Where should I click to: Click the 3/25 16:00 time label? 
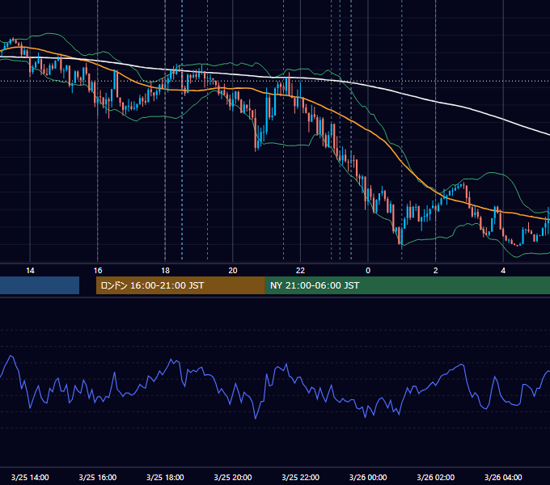pyautogui.click(x=98, y=477)
